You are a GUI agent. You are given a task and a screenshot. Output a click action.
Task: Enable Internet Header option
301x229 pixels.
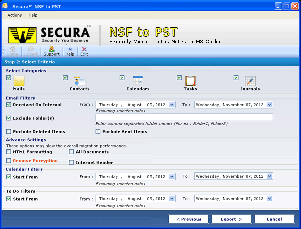click(x=71, y=163)
